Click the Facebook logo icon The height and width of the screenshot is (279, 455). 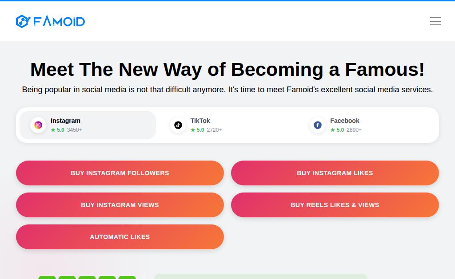point(318,125)
